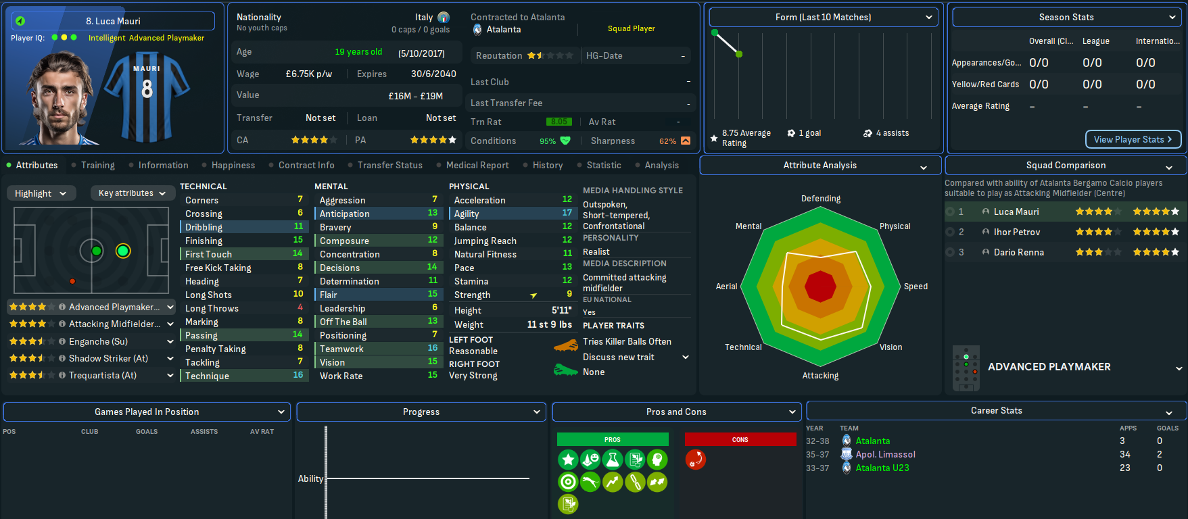The width and height of the screenshot is (1188, 519).
Task: Click the Italy national team badge
Action: point(444,18)
